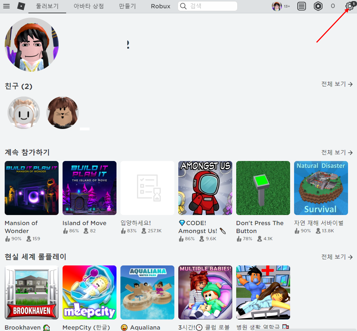This screenshot has height=331, width=357.
Task: Click the 자연 재해 서바이벌 title
Action: [319, 223]
